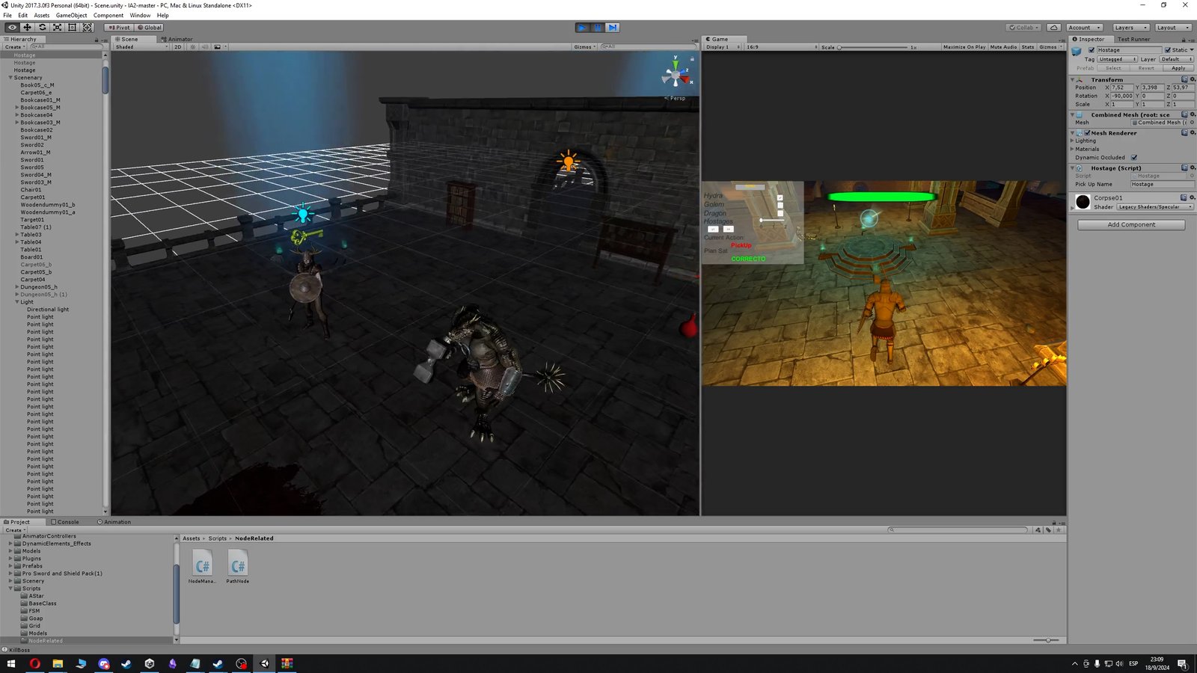Screen dimensions: 1197x673
Task: Toggle Dynamic Occluded checkbox
Action: pyautogui.click(x=1134, y=158)
